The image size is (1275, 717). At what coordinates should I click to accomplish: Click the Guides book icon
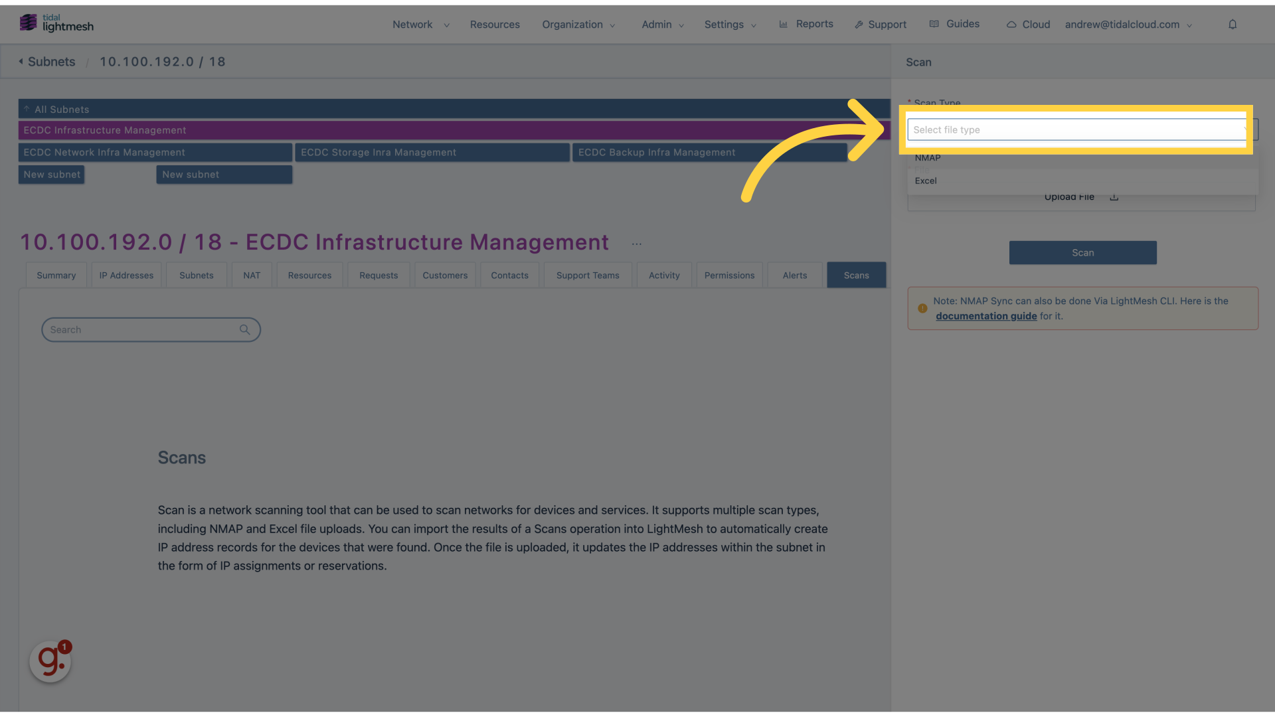coord(934,24)
